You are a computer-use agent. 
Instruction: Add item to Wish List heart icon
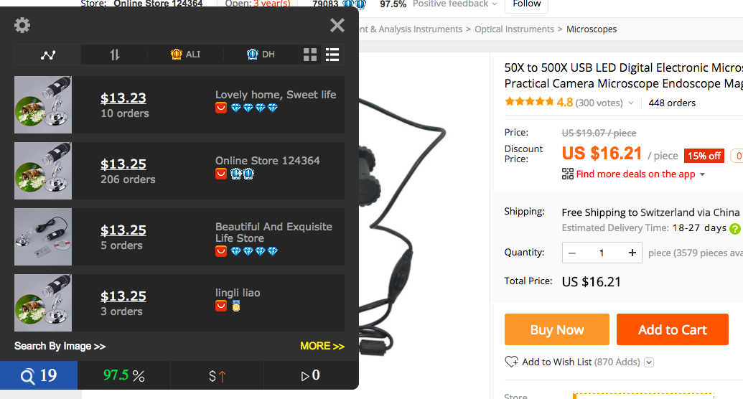tap(511, 362)
